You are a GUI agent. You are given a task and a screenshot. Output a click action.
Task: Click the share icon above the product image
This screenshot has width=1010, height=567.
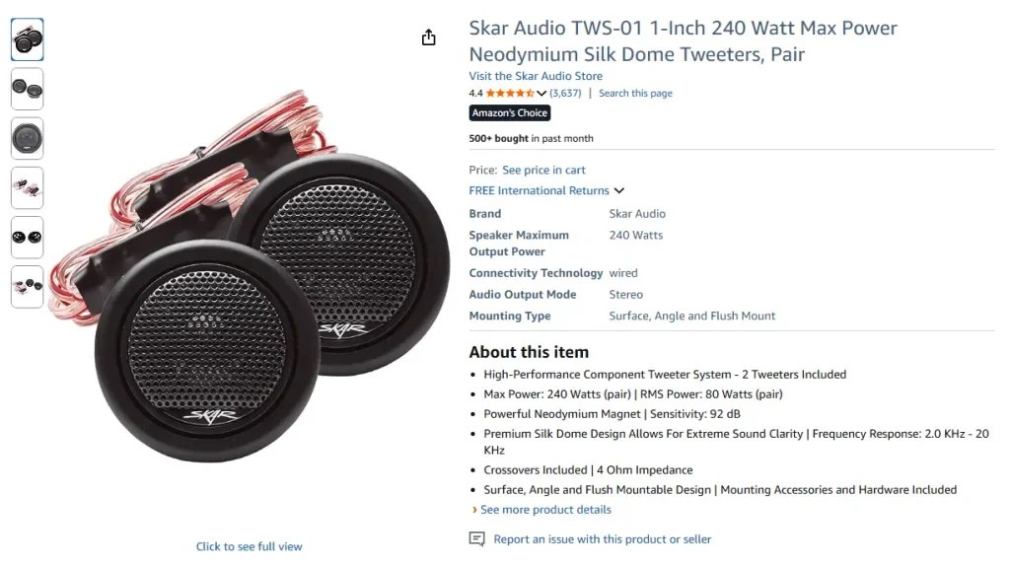428,37
